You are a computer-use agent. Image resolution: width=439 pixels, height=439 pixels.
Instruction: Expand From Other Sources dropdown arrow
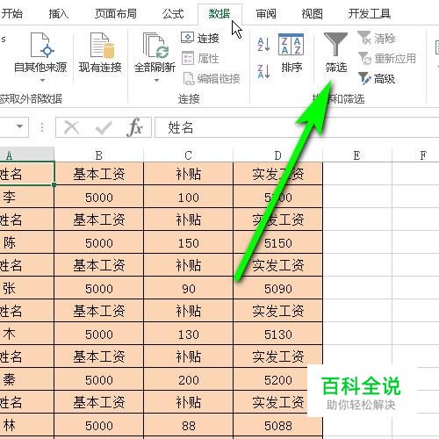tap(42, 80)
